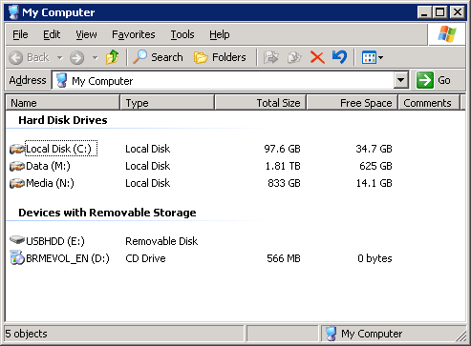The image size is (471, 346).
Task: Expand the Address bar dropdown
Action: pos(401,80)
